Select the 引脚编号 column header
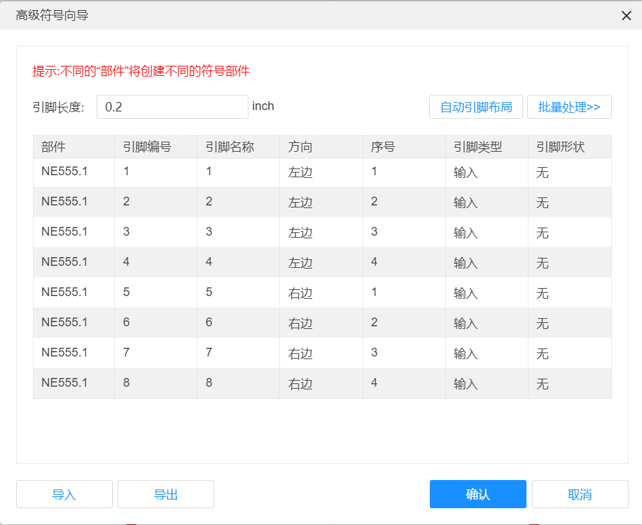The image size is (642, 525). pos(156,146)
